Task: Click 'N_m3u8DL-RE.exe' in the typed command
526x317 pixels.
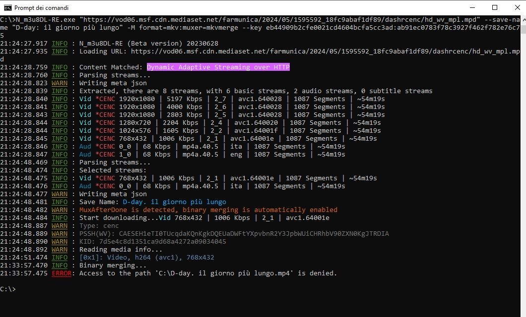Action: (46, 20)
